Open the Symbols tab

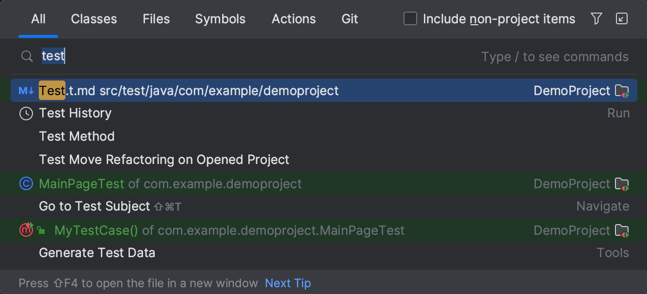[x=220, y=19]
